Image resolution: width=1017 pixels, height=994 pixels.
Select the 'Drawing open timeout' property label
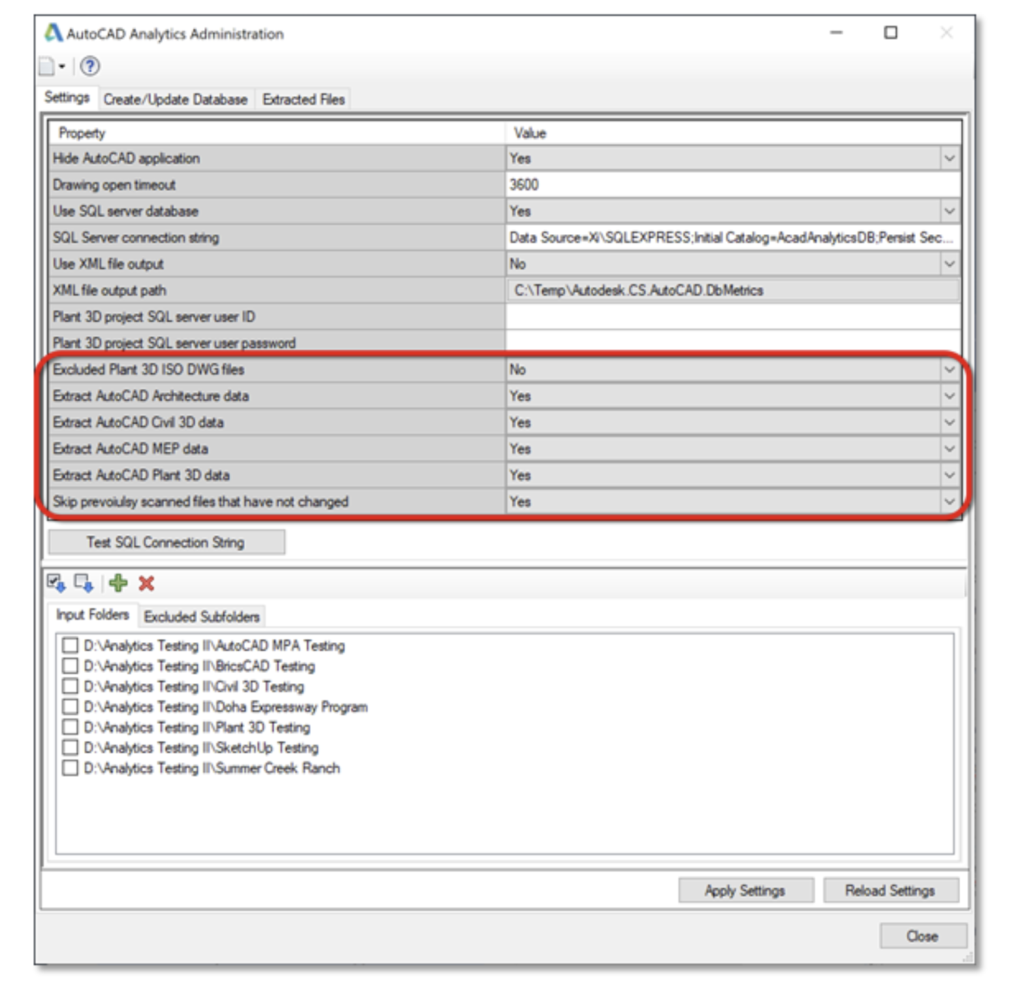[114, 185]
